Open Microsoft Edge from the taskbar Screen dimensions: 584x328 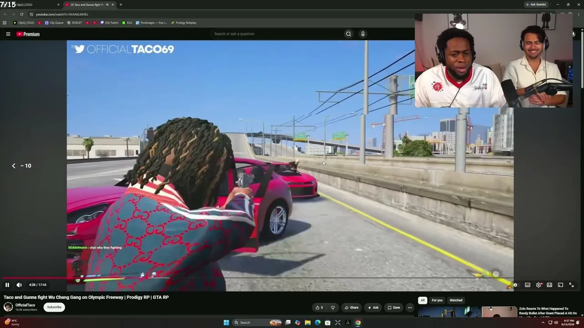pyautogui.click(x=318, y=323)
